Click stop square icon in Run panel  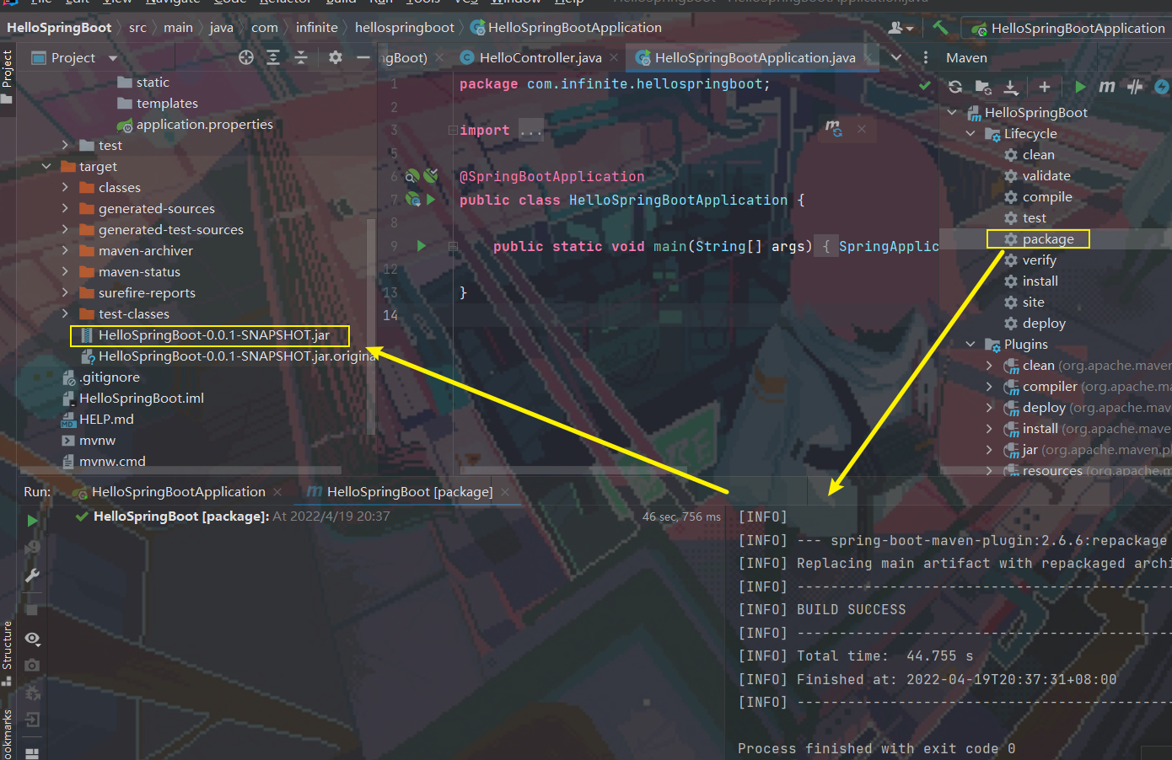[32, 609]
